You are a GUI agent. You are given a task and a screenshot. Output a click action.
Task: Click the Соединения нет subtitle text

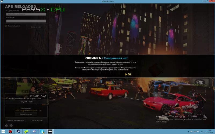pyautogui.click(x=116, y=58)
